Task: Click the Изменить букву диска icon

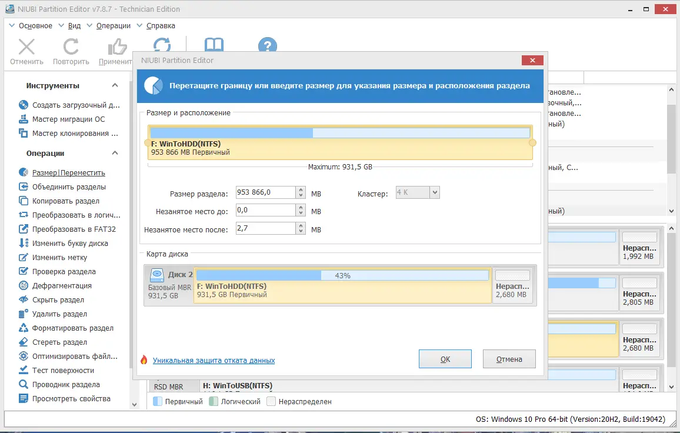Action: [x=24, y=243]
